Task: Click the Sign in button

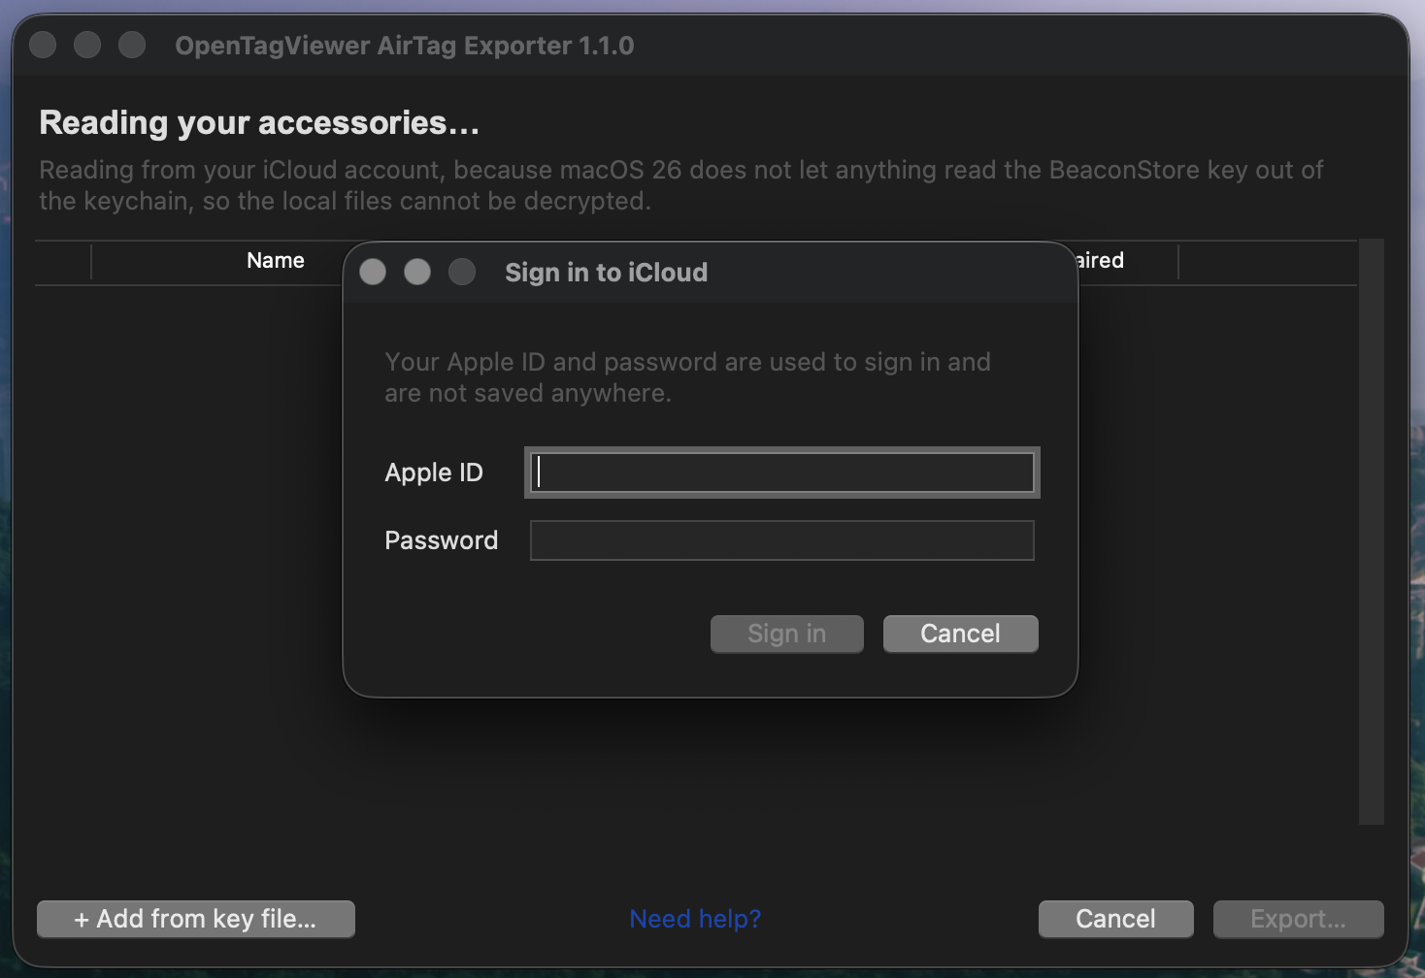Action: click(787, 634)
